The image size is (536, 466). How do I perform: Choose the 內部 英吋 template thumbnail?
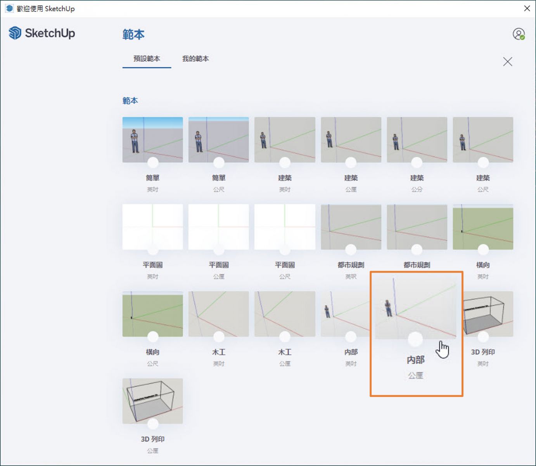(345, 314)
